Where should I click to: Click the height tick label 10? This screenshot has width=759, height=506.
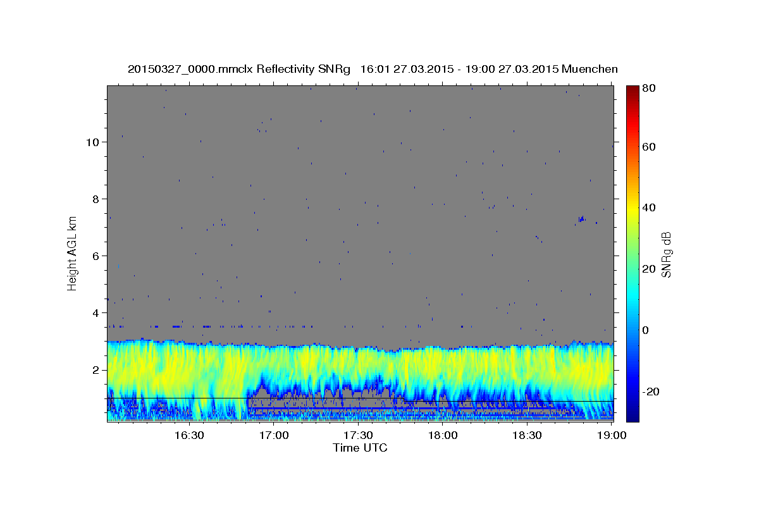93,142
